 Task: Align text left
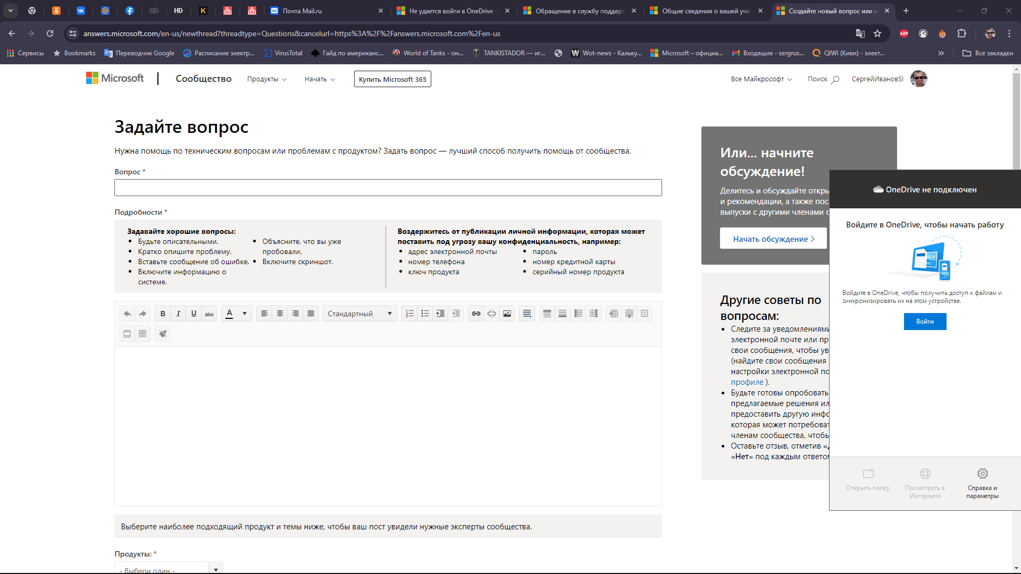point(264,314)
